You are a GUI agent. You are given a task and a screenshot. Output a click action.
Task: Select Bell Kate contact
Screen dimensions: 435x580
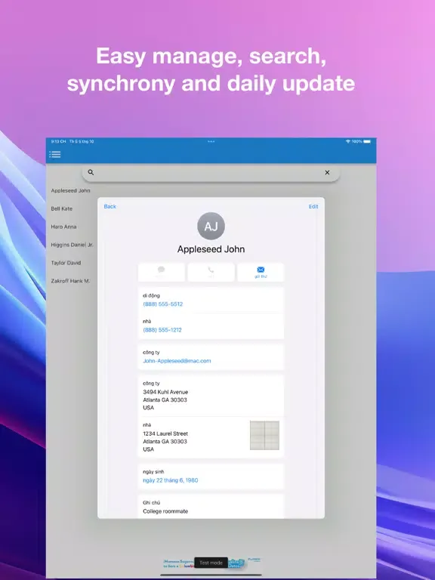(62, 208)
